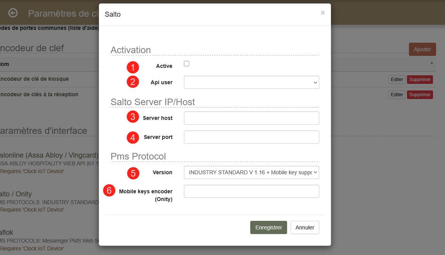This screenshot has width=445, height=255.
Task: Open the Pms Protocol Version dropdown
Action: coord(251,172)
